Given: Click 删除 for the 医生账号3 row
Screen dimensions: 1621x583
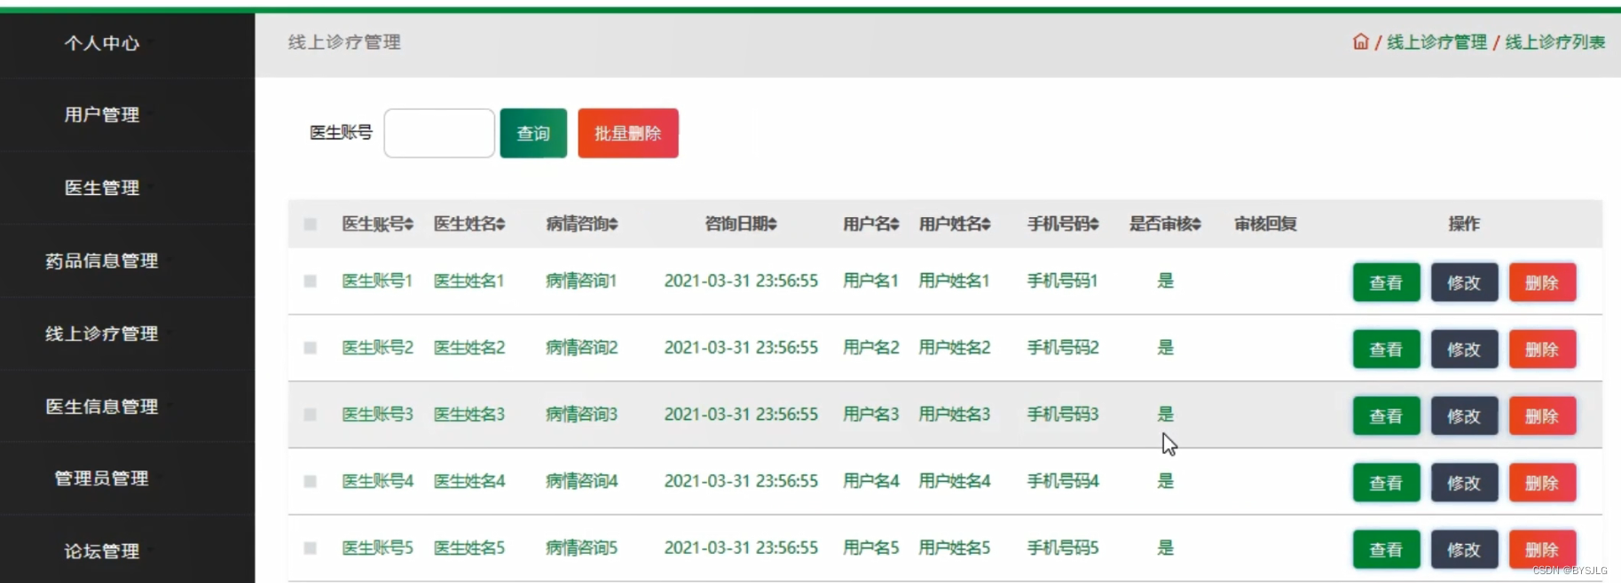Looking at the screenshot, I should coord(1542,416).
